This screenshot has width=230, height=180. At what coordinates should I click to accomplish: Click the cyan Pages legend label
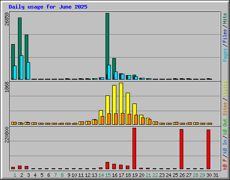tap(225, 55)
